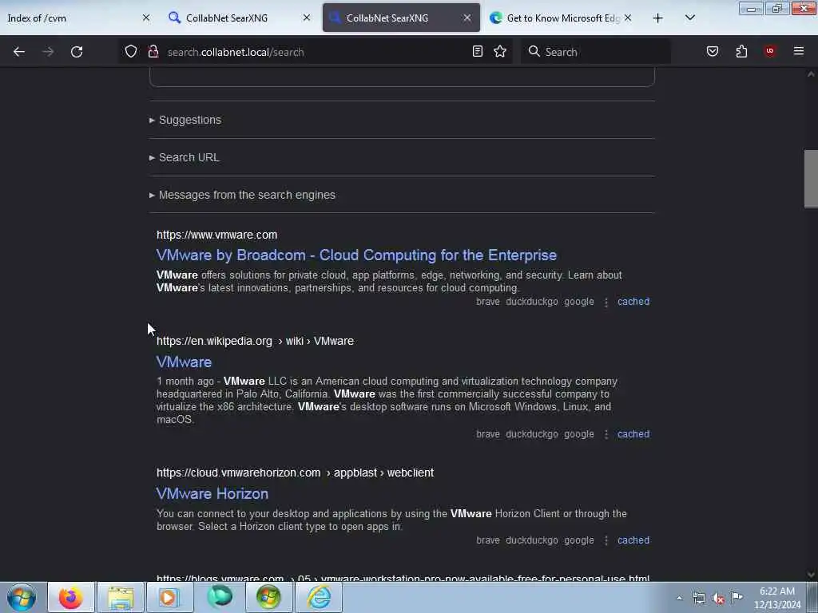
Task: Click https://www.vmware.com result URL
Action: [x=217, y=235]
